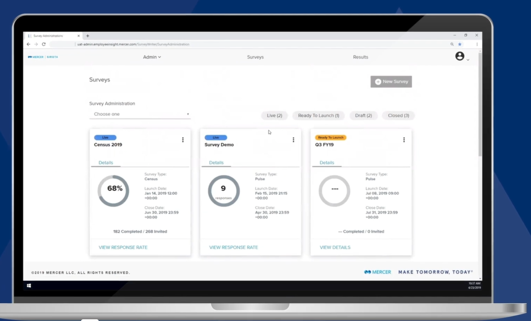Filter surveys by Draft status
Viewport: 531px width, 321px height.
point(363,115)
